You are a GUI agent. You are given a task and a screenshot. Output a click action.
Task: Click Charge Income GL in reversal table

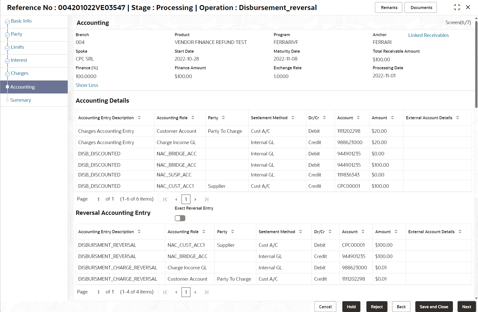187,268
